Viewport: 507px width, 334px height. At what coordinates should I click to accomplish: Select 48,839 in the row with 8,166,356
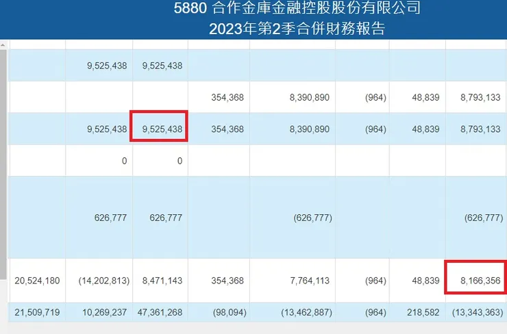coord(425,281)
